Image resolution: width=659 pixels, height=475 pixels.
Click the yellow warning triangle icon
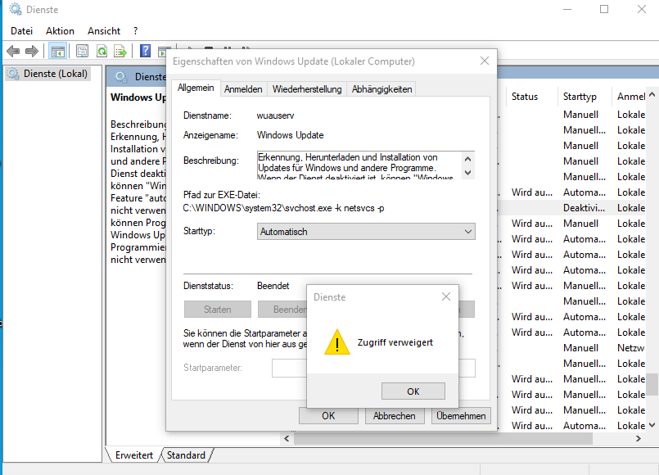point(337,342)
